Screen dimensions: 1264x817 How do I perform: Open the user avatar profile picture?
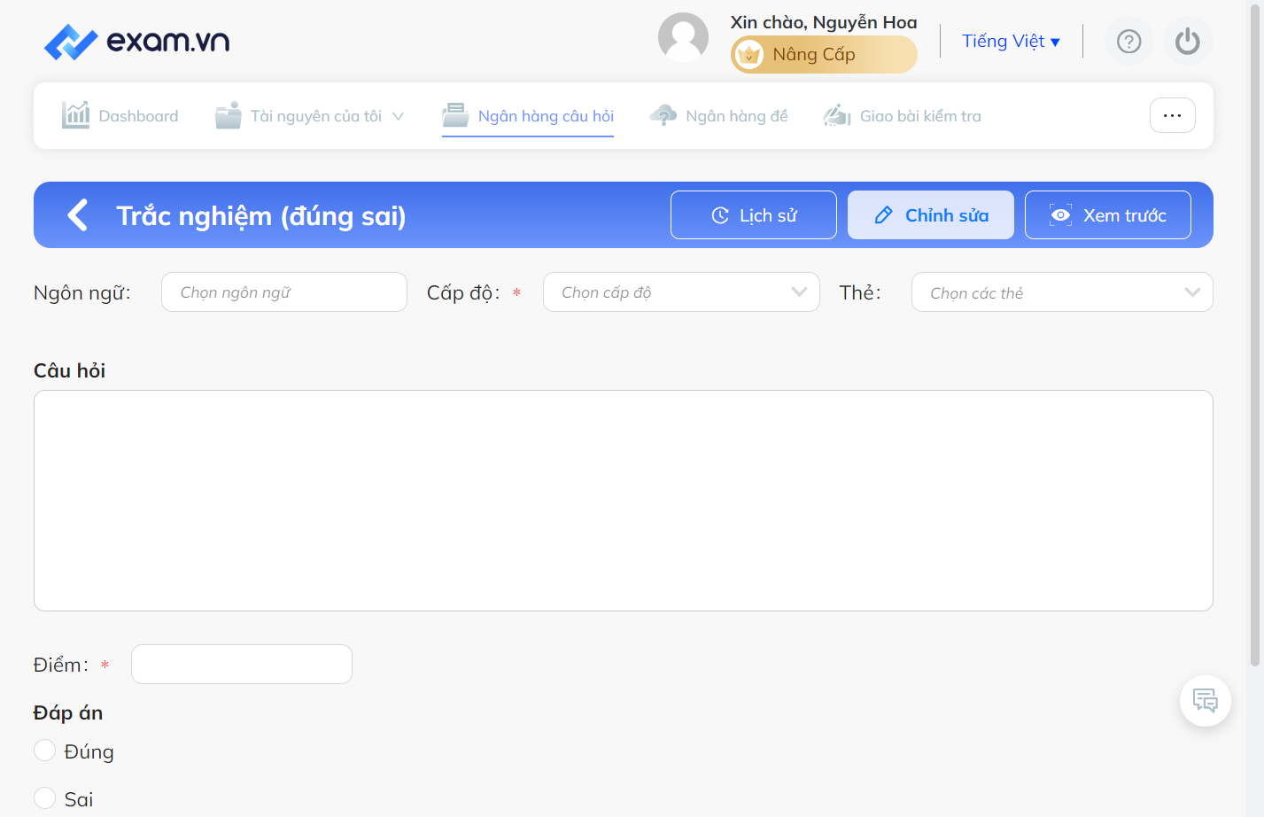(683, 37)
